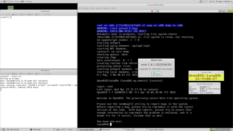Click the luna88k# shell prompt

coord(103,124)
